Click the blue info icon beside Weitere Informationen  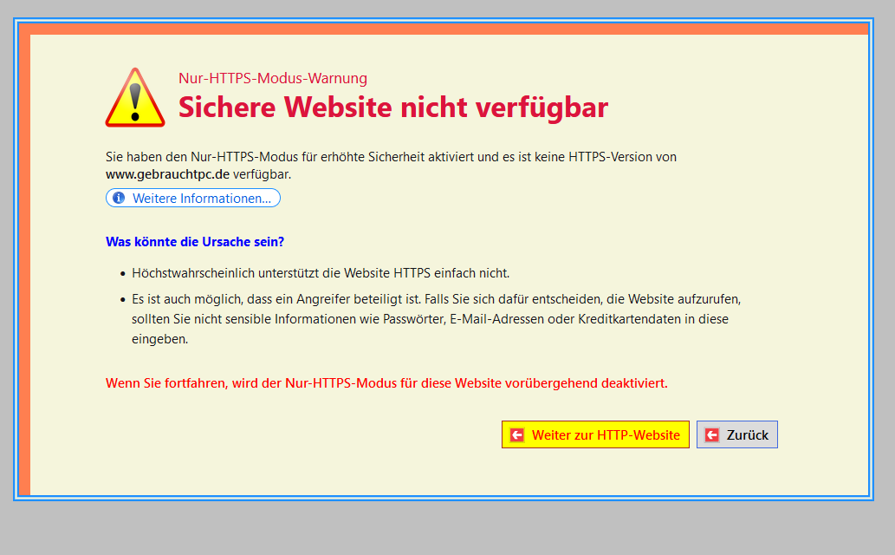(x=119, y=198)
